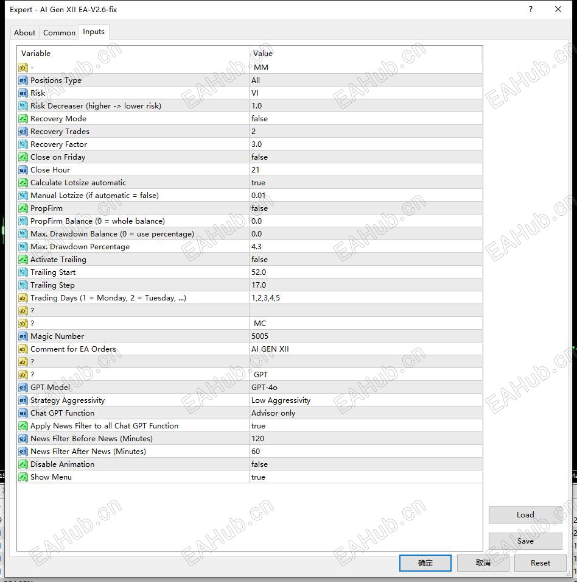Viewport: 577px width, 582px height.
Task: Edit the Close Hour value 21
Action: [x=366, y=170]
